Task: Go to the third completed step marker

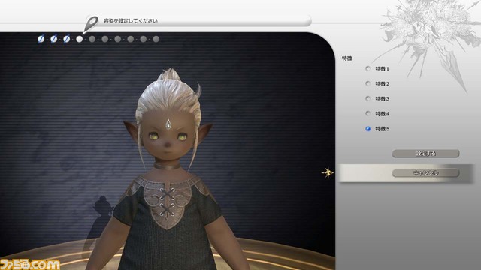Action: tap(67, 39)
